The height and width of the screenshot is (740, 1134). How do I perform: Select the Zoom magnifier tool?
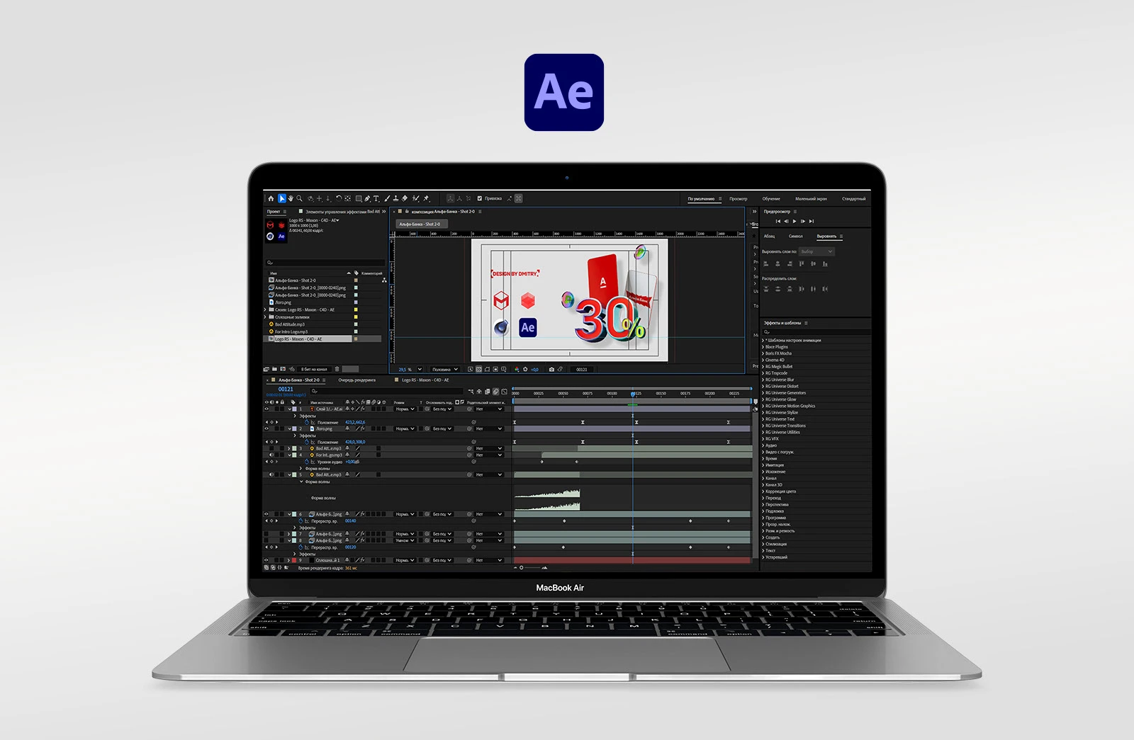pos(300,199)
